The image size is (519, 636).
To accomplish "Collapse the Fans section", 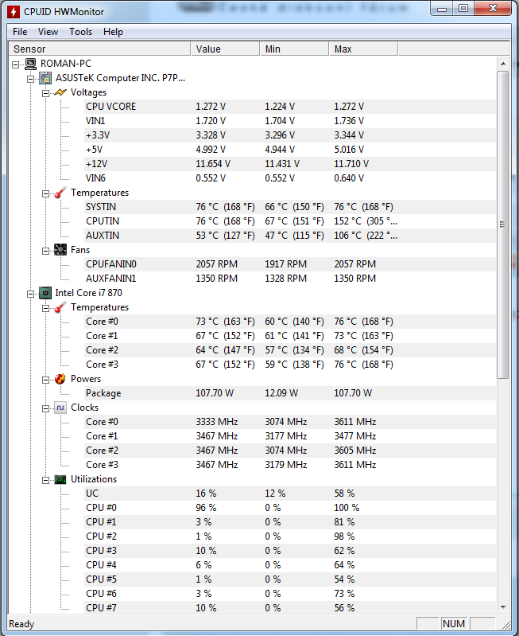I will click(x=46, y=250).
